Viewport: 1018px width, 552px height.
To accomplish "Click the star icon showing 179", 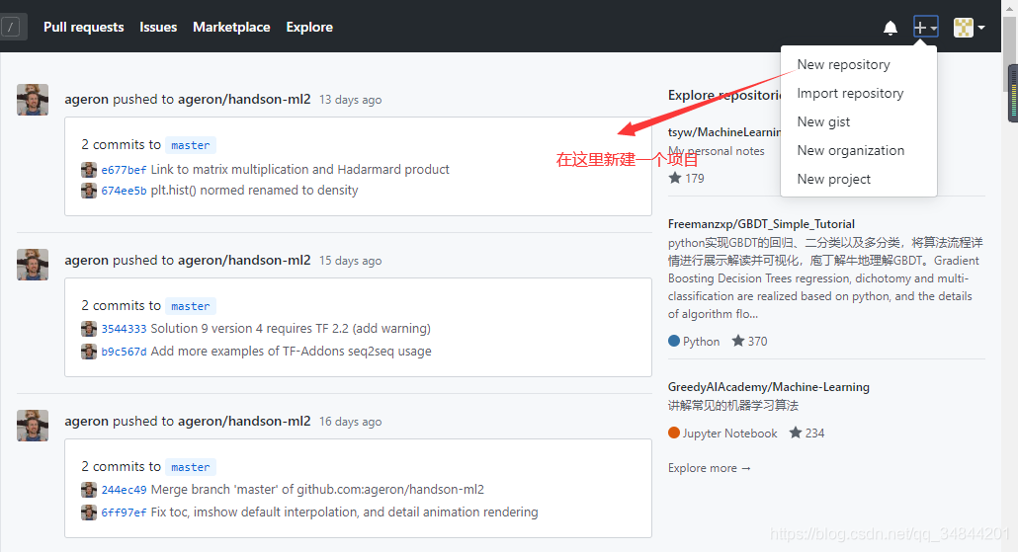I will 675,178.
